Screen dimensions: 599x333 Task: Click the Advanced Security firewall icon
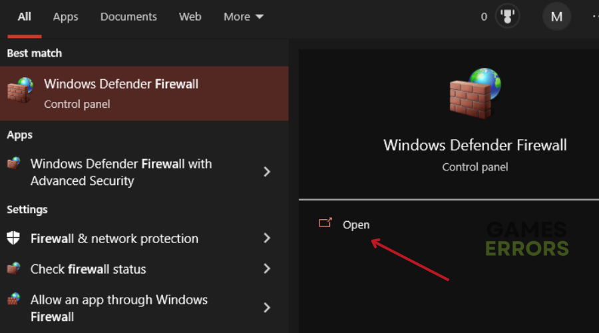(13, 163)
